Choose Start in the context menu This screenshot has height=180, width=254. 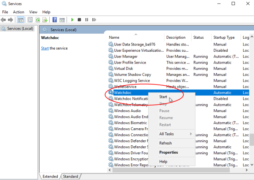pyautogui.click(x=163, y=97)
